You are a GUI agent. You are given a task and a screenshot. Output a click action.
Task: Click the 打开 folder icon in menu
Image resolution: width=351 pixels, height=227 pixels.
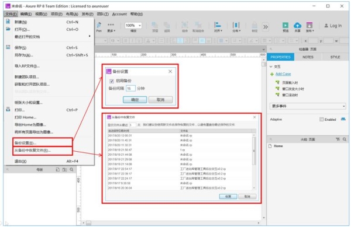tap(8, 29)
